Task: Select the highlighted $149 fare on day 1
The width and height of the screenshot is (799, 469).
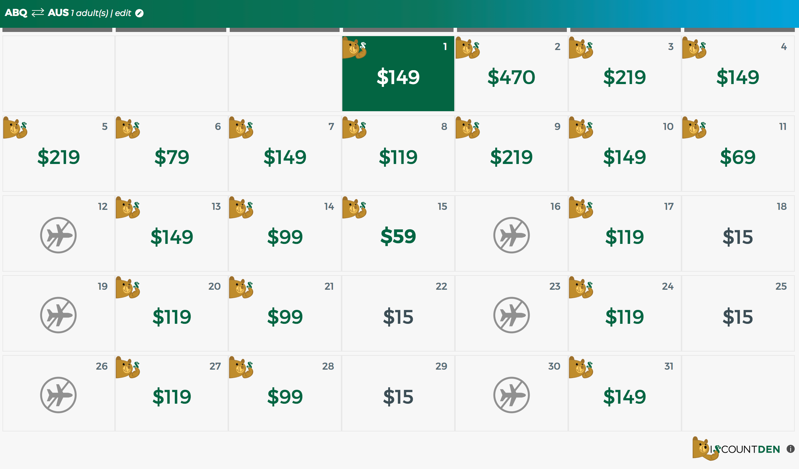Action: point(398,77)
